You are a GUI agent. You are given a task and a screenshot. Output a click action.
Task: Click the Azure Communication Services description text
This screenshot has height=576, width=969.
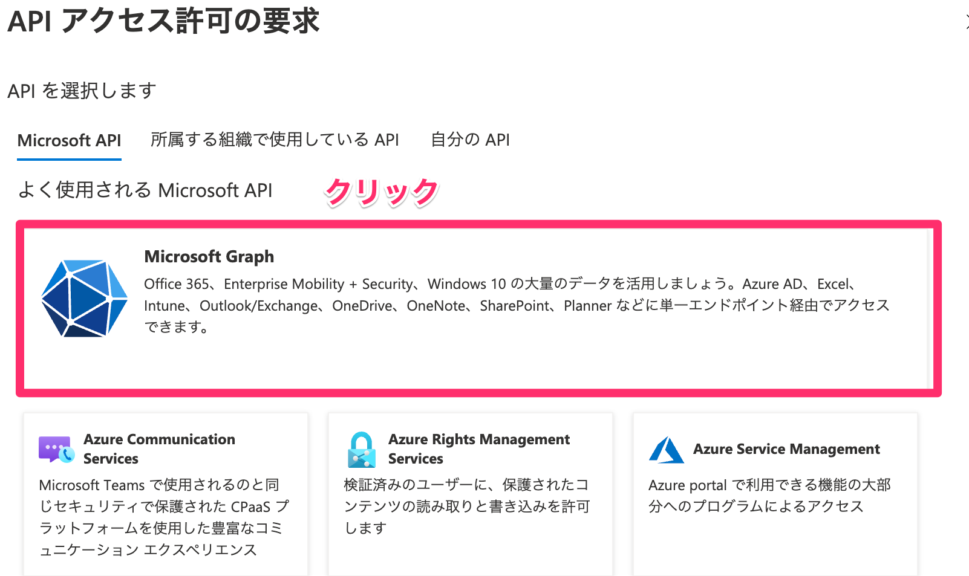point(163,517)
